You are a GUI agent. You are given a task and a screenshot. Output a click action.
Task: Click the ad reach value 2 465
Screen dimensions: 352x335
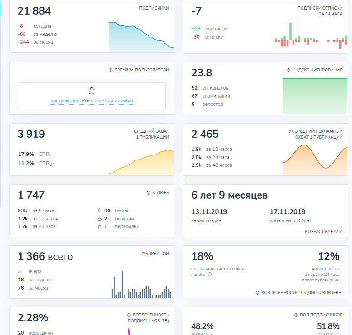click(205, 134)
